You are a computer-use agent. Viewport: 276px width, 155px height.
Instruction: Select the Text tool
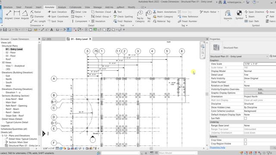118,12
